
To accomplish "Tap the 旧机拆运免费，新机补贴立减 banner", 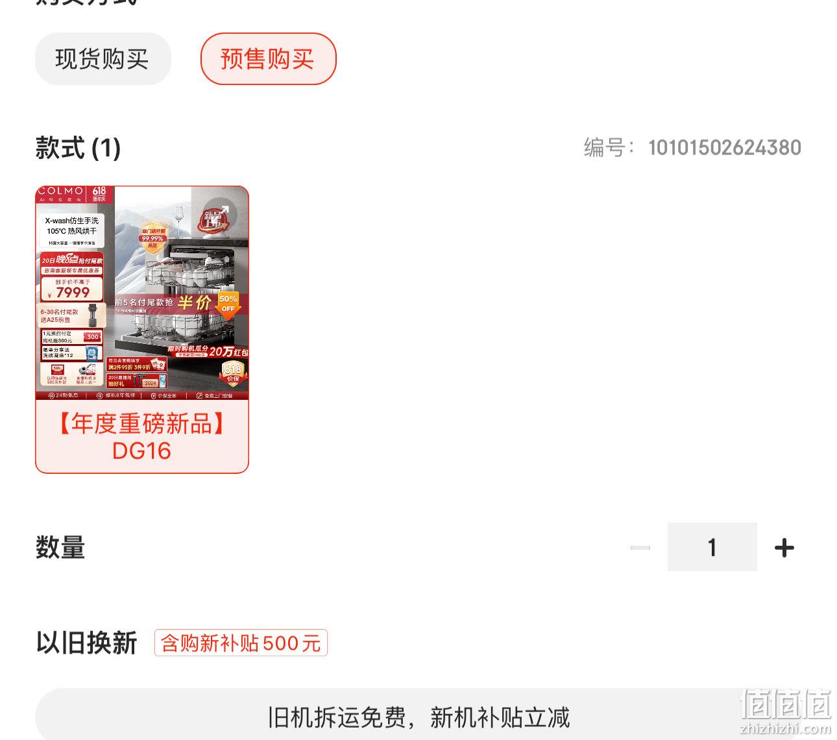I will (x=418, y=717).
